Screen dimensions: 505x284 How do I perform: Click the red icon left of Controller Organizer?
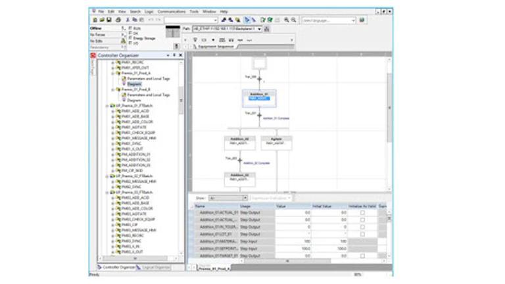click(x=93, y=55)
